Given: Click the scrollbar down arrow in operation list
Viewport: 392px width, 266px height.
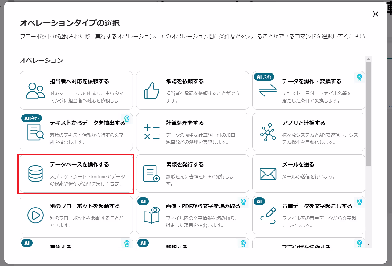Looking at the screenshot, I should coord(369,245).
